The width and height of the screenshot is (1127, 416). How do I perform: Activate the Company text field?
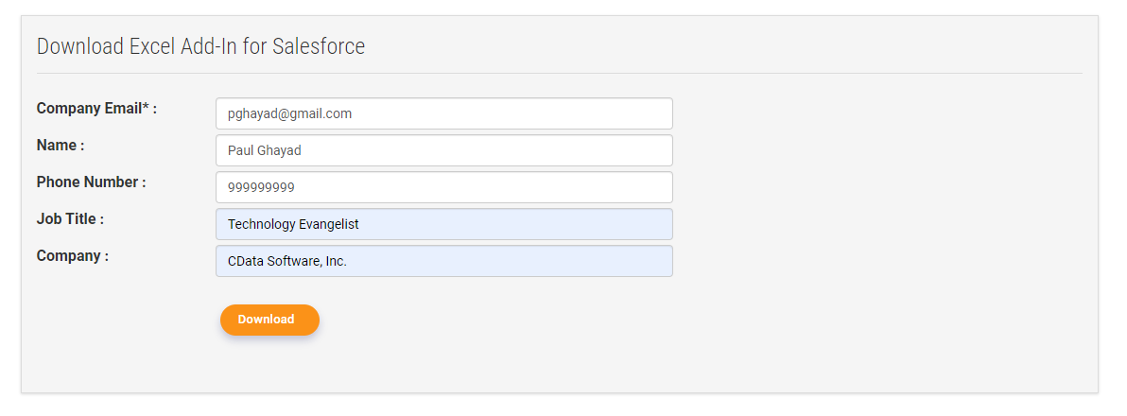[529, 261]
